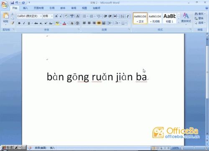
Task: Toggle bold formatting
Action: 19,23
